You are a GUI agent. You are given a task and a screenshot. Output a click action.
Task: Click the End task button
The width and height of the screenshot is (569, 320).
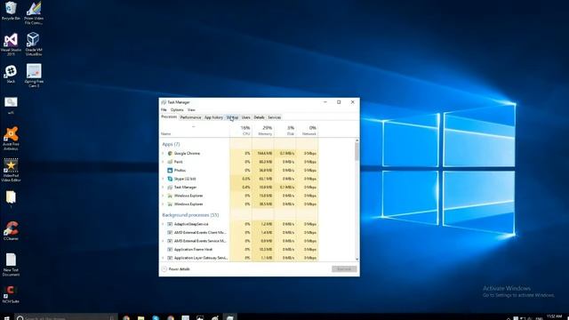coord(344,269)
